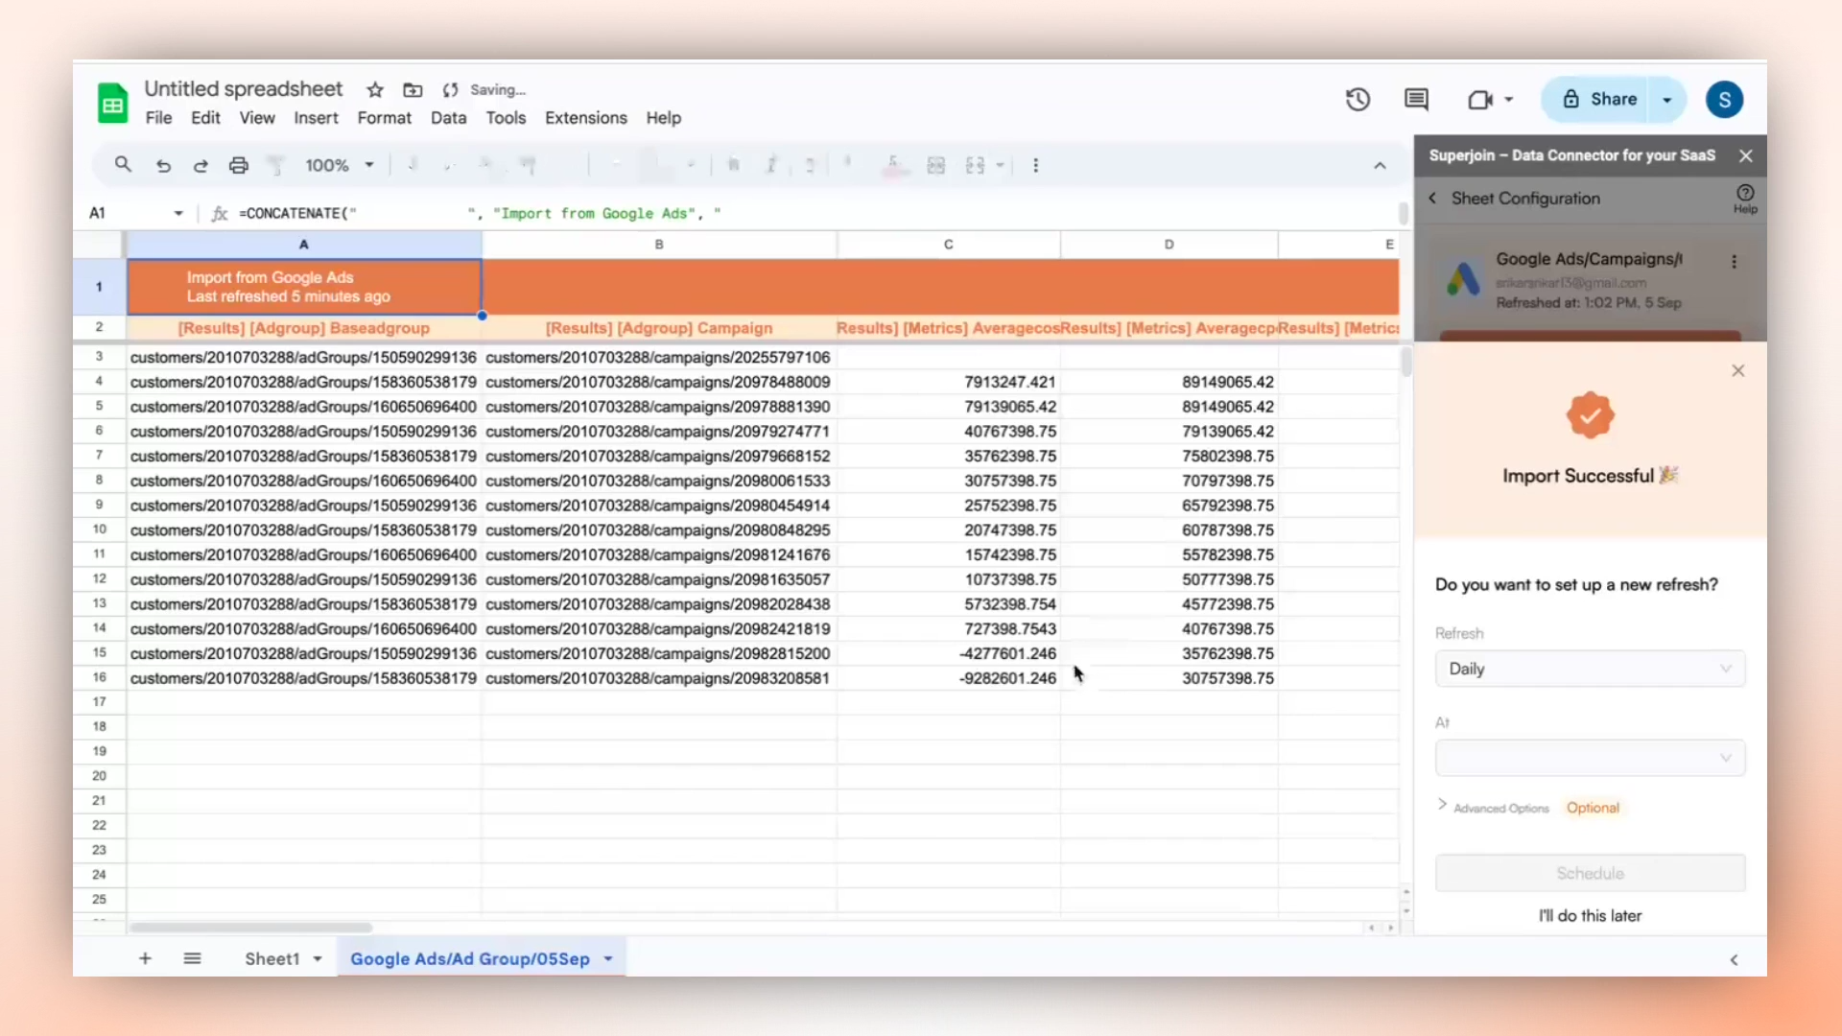Open Google Ads/Campaigns connection options

pos(1734,262)
